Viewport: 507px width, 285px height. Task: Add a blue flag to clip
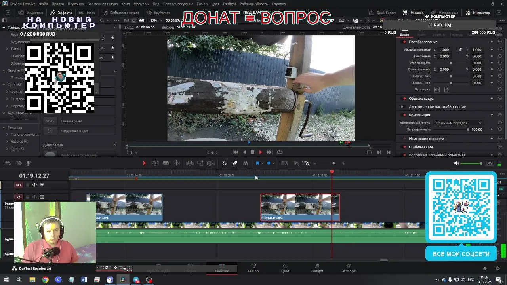click(x=257, y=163)
